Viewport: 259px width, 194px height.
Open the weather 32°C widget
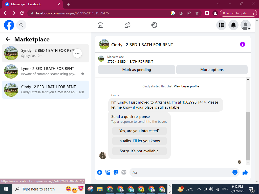tap(185, 189)
